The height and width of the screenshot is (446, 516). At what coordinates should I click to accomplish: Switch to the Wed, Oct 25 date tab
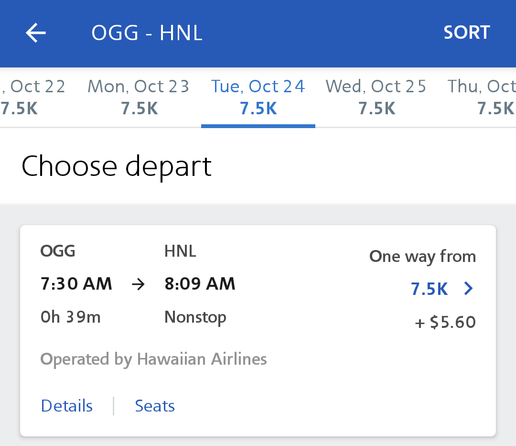[x=376, y=98]
